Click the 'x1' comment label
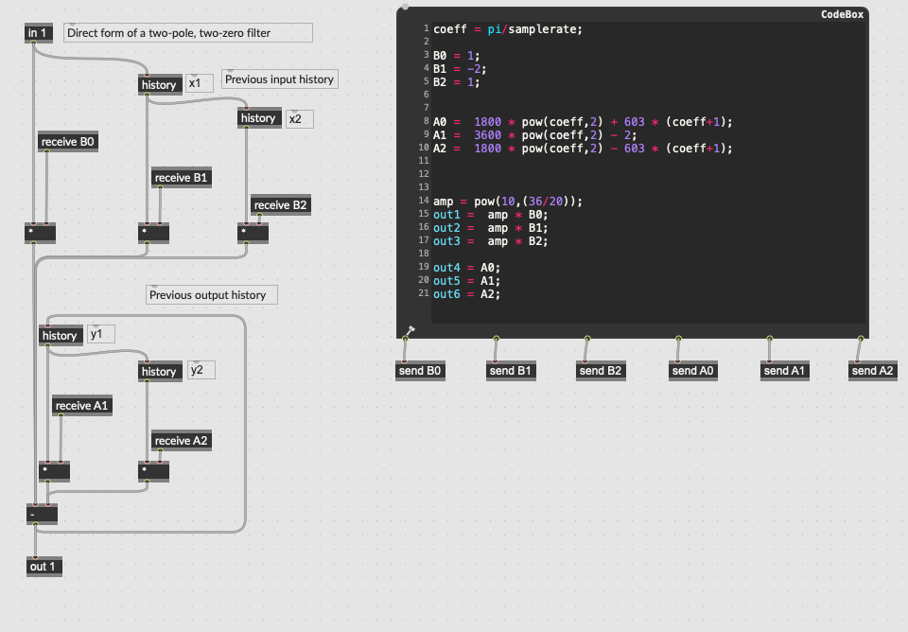This screenshot has width=908, height=632. [x=201, y=83]
